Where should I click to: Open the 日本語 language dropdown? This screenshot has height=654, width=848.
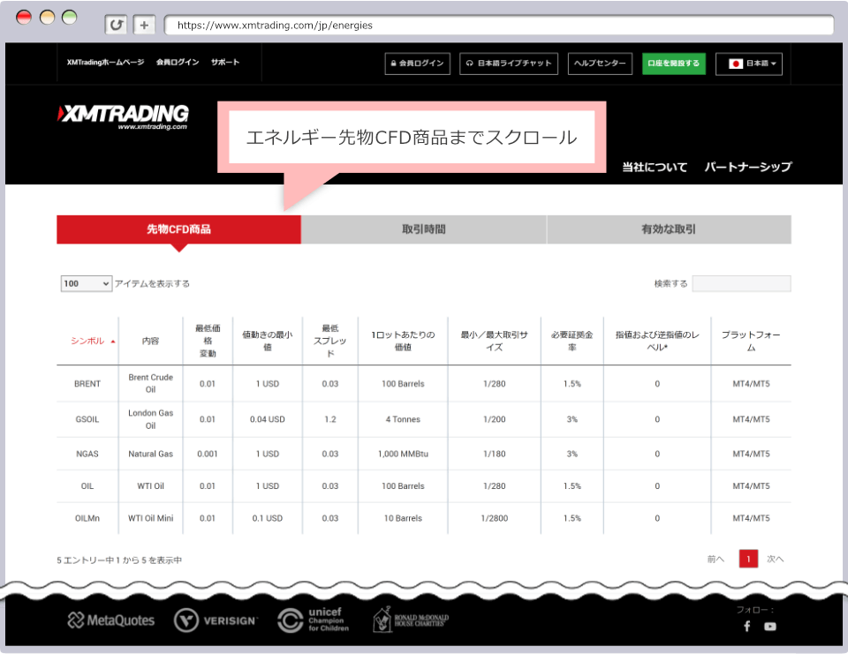tap(748, 64)
